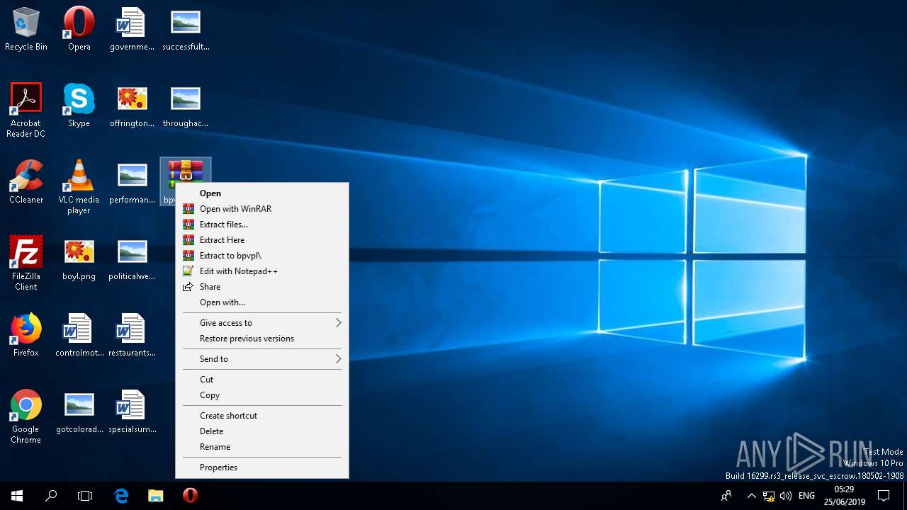Open the Recycle Bin desktop icon
Screen dimensions: 907x510
[x=26, y=29]
